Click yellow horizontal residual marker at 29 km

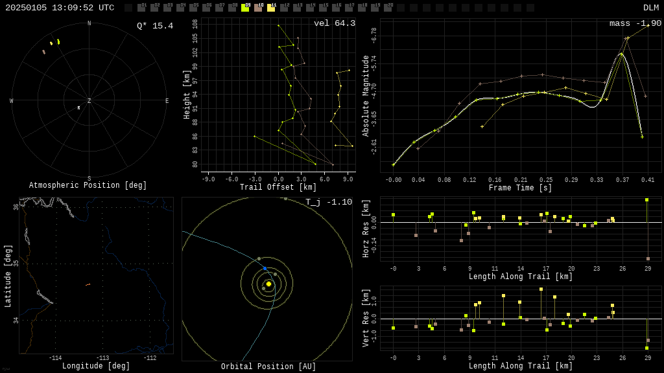tap(646, 199)
